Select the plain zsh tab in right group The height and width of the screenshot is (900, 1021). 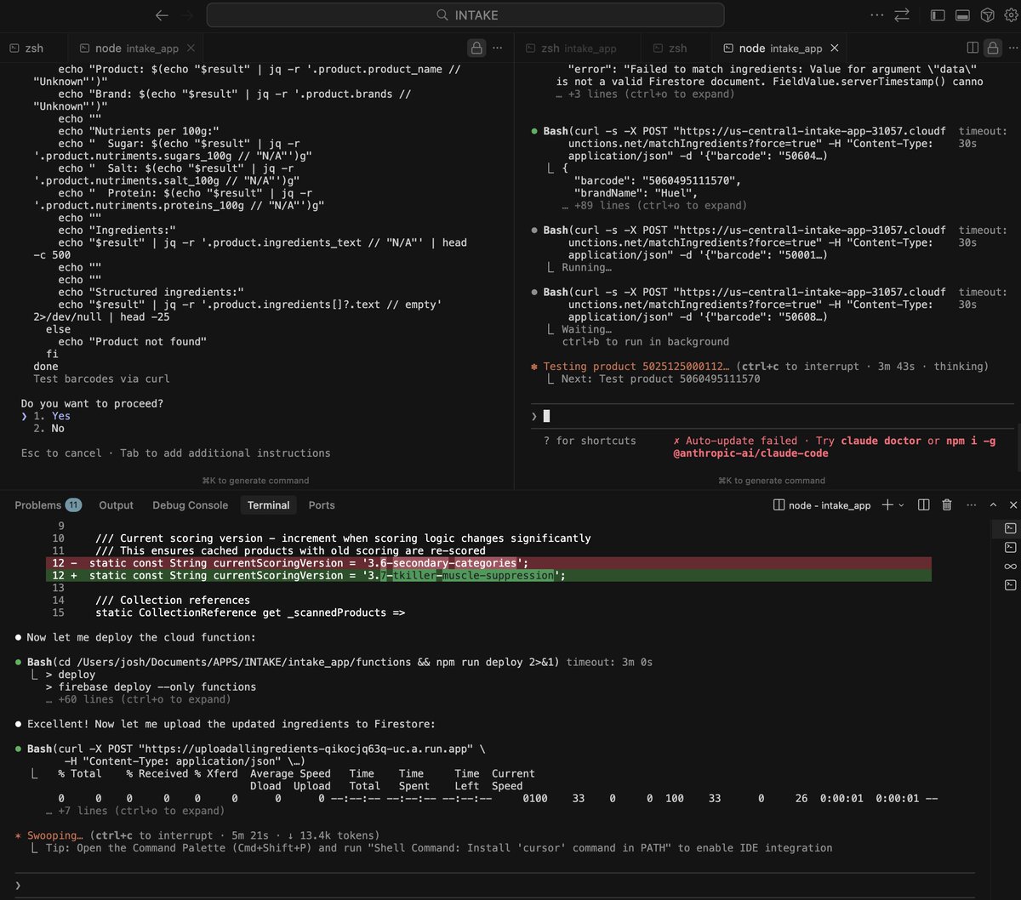670,48
